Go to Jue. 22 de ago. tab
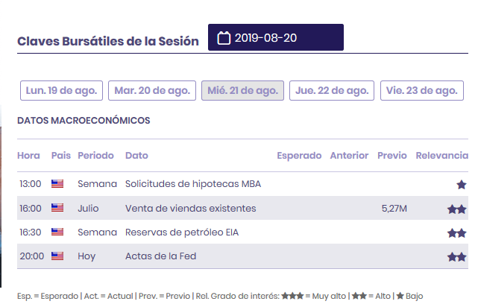Viewport: 478px width, 307px height. pos(332,91)
